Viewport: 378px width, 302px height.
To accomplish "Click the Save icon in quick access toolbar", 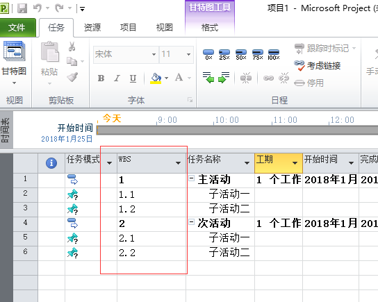I will [22, 8].
